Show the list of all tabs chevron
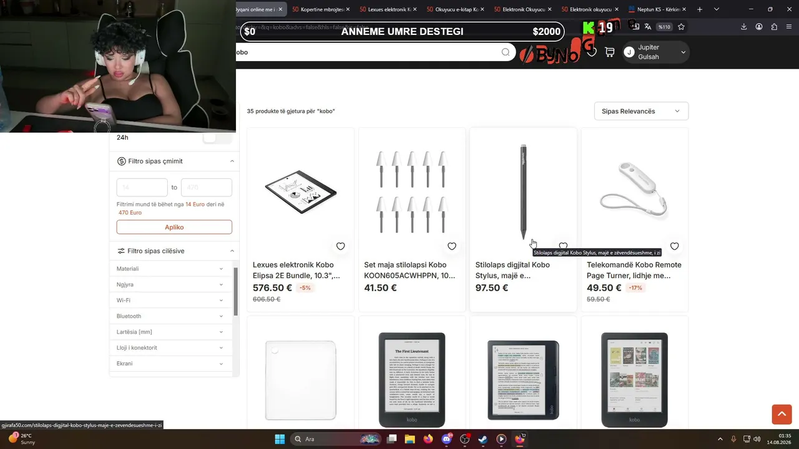799x449 pixels. point(717,9)
